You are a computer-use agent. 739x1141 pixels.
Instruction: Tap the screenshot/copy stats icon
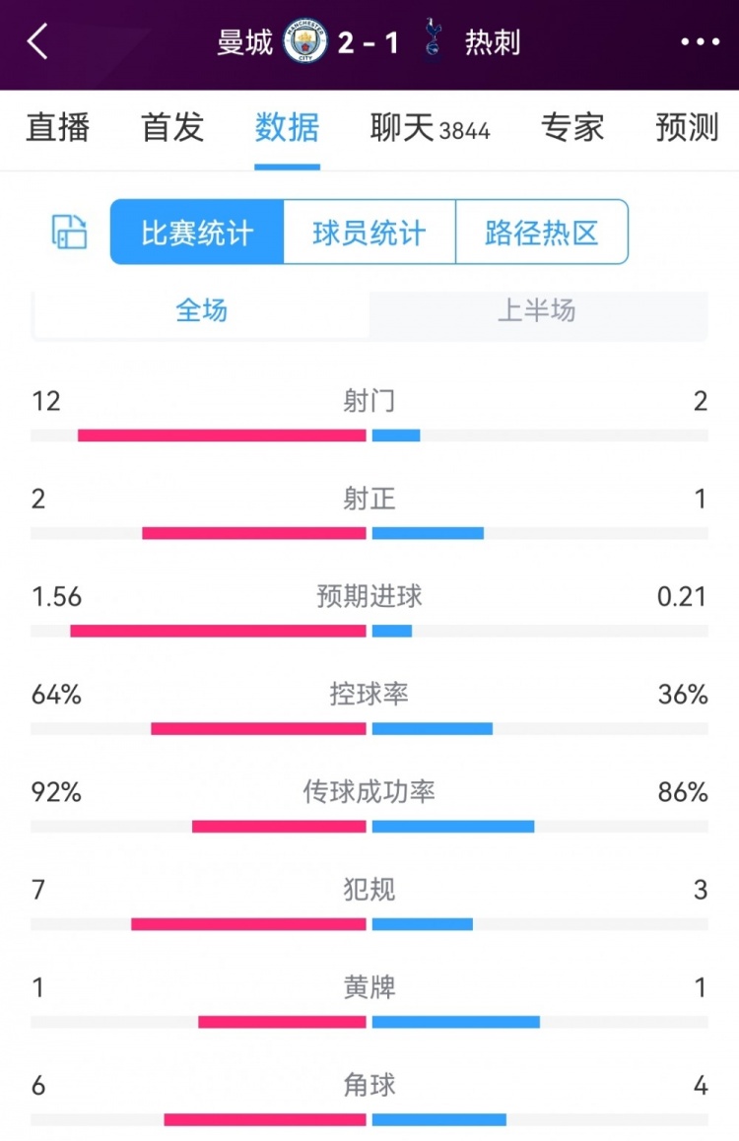point(67,234)
